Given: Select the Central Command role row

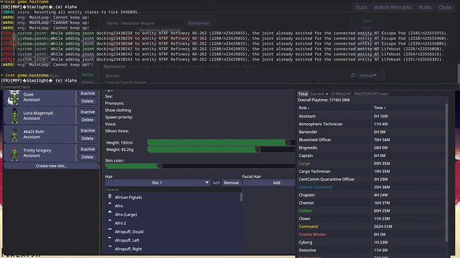Looking at the screenshot, I should click(371, 188).
